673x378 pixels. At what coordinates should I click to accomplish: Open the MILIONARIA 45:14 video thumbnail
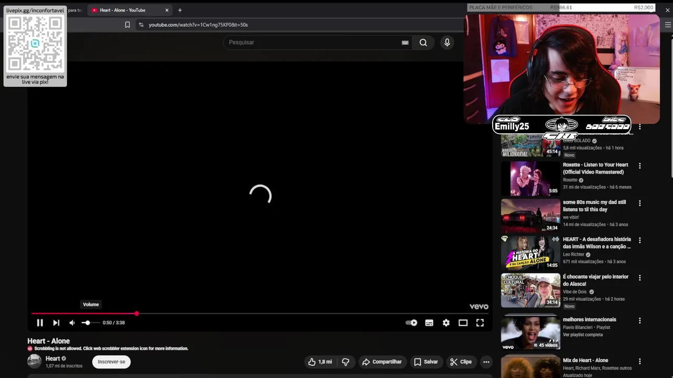tap(531, 145)
